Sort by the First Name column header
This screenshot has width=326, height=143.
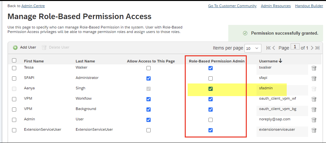(34, 61)
